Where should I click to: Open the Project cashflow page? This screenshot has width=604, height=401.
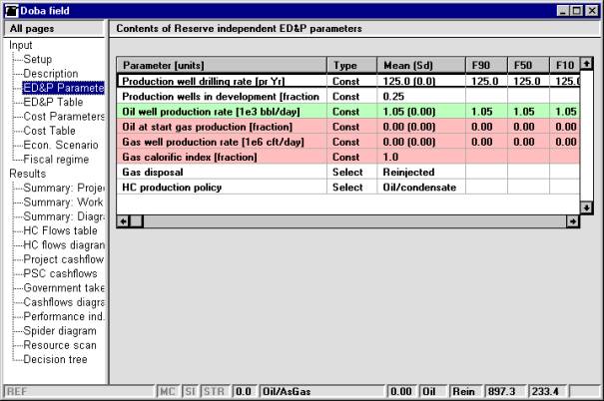tap(64, 259)
